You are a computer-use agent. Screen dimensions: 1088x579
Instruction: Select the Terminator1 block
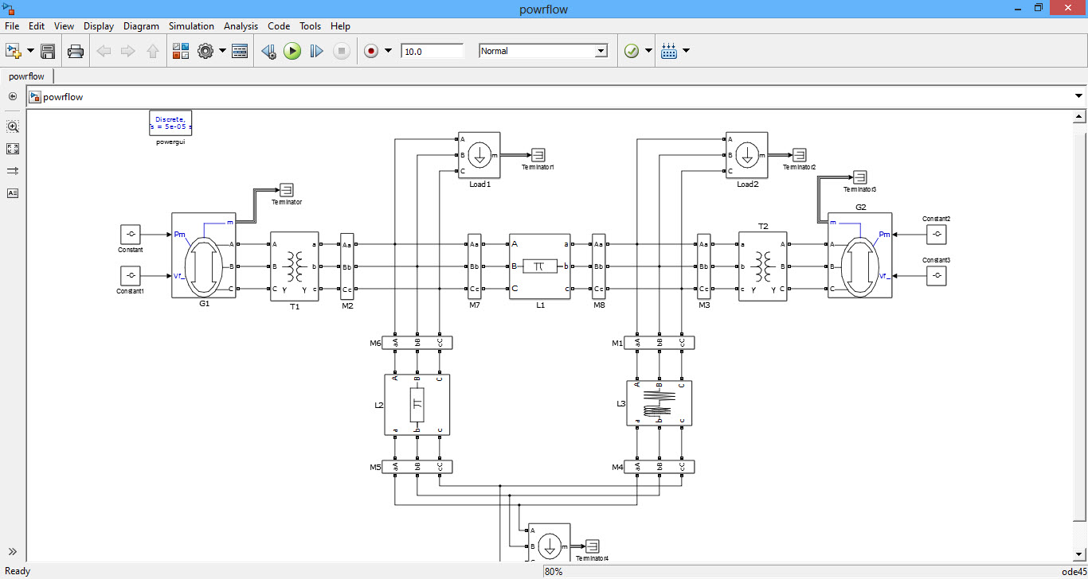click(x=538, y=155)
